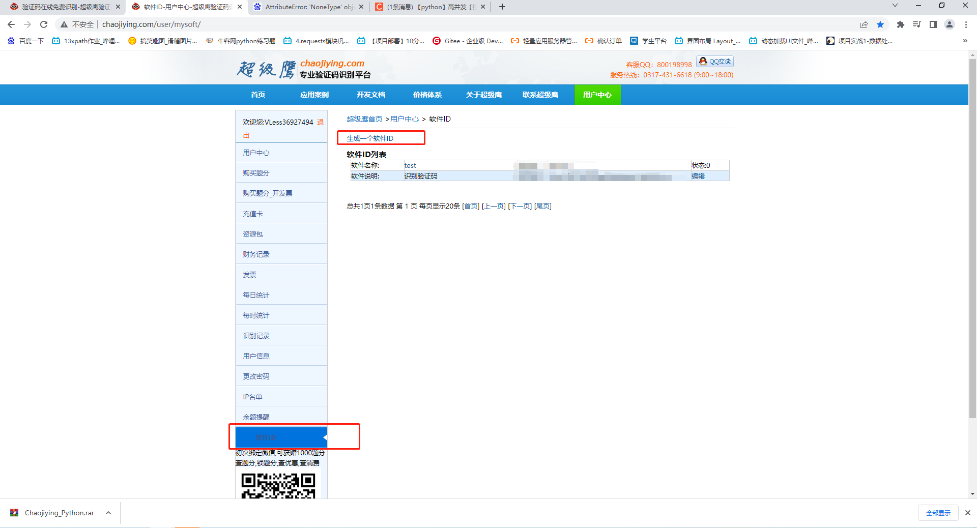Click 生成一个软件ID link

pyautogui.click(x=370, y=138)
